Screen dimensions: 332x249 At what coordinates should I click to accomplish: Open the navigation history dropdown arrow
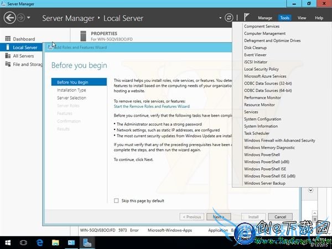(x=29, y=18)
